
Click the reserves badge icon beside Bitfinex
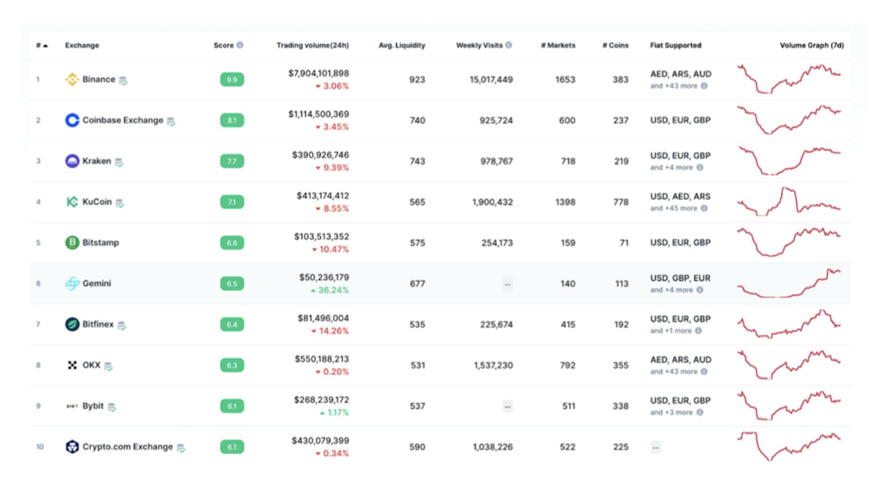tap(122, 326)
